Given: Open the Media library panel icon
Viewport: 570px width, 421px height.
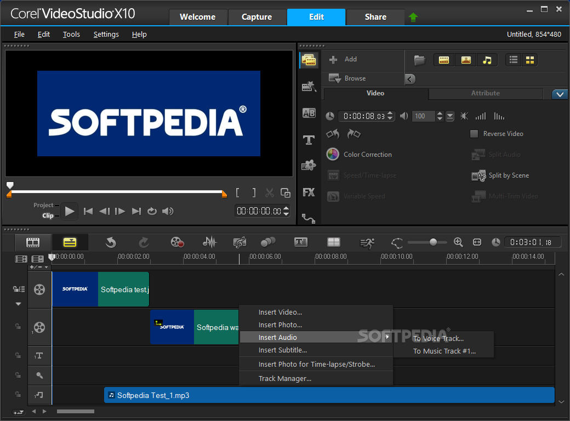Looking at the screenshot, I should 309,60.
